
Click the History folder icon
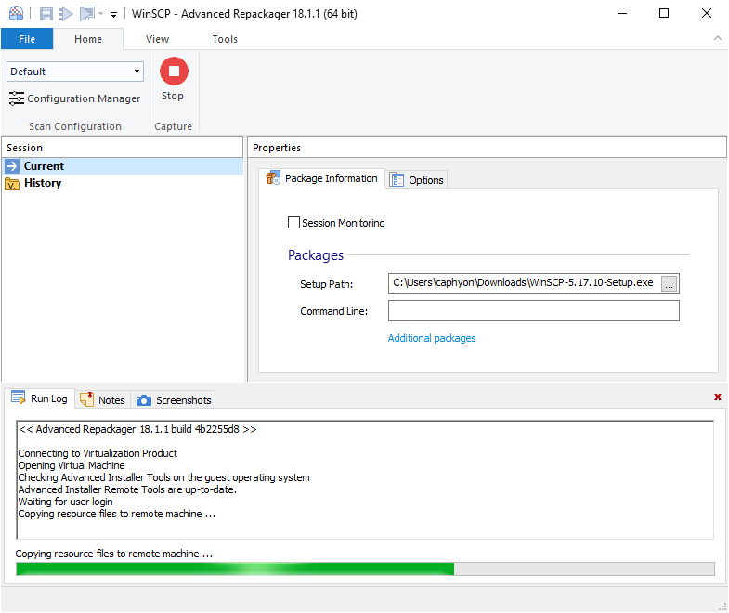12,184
